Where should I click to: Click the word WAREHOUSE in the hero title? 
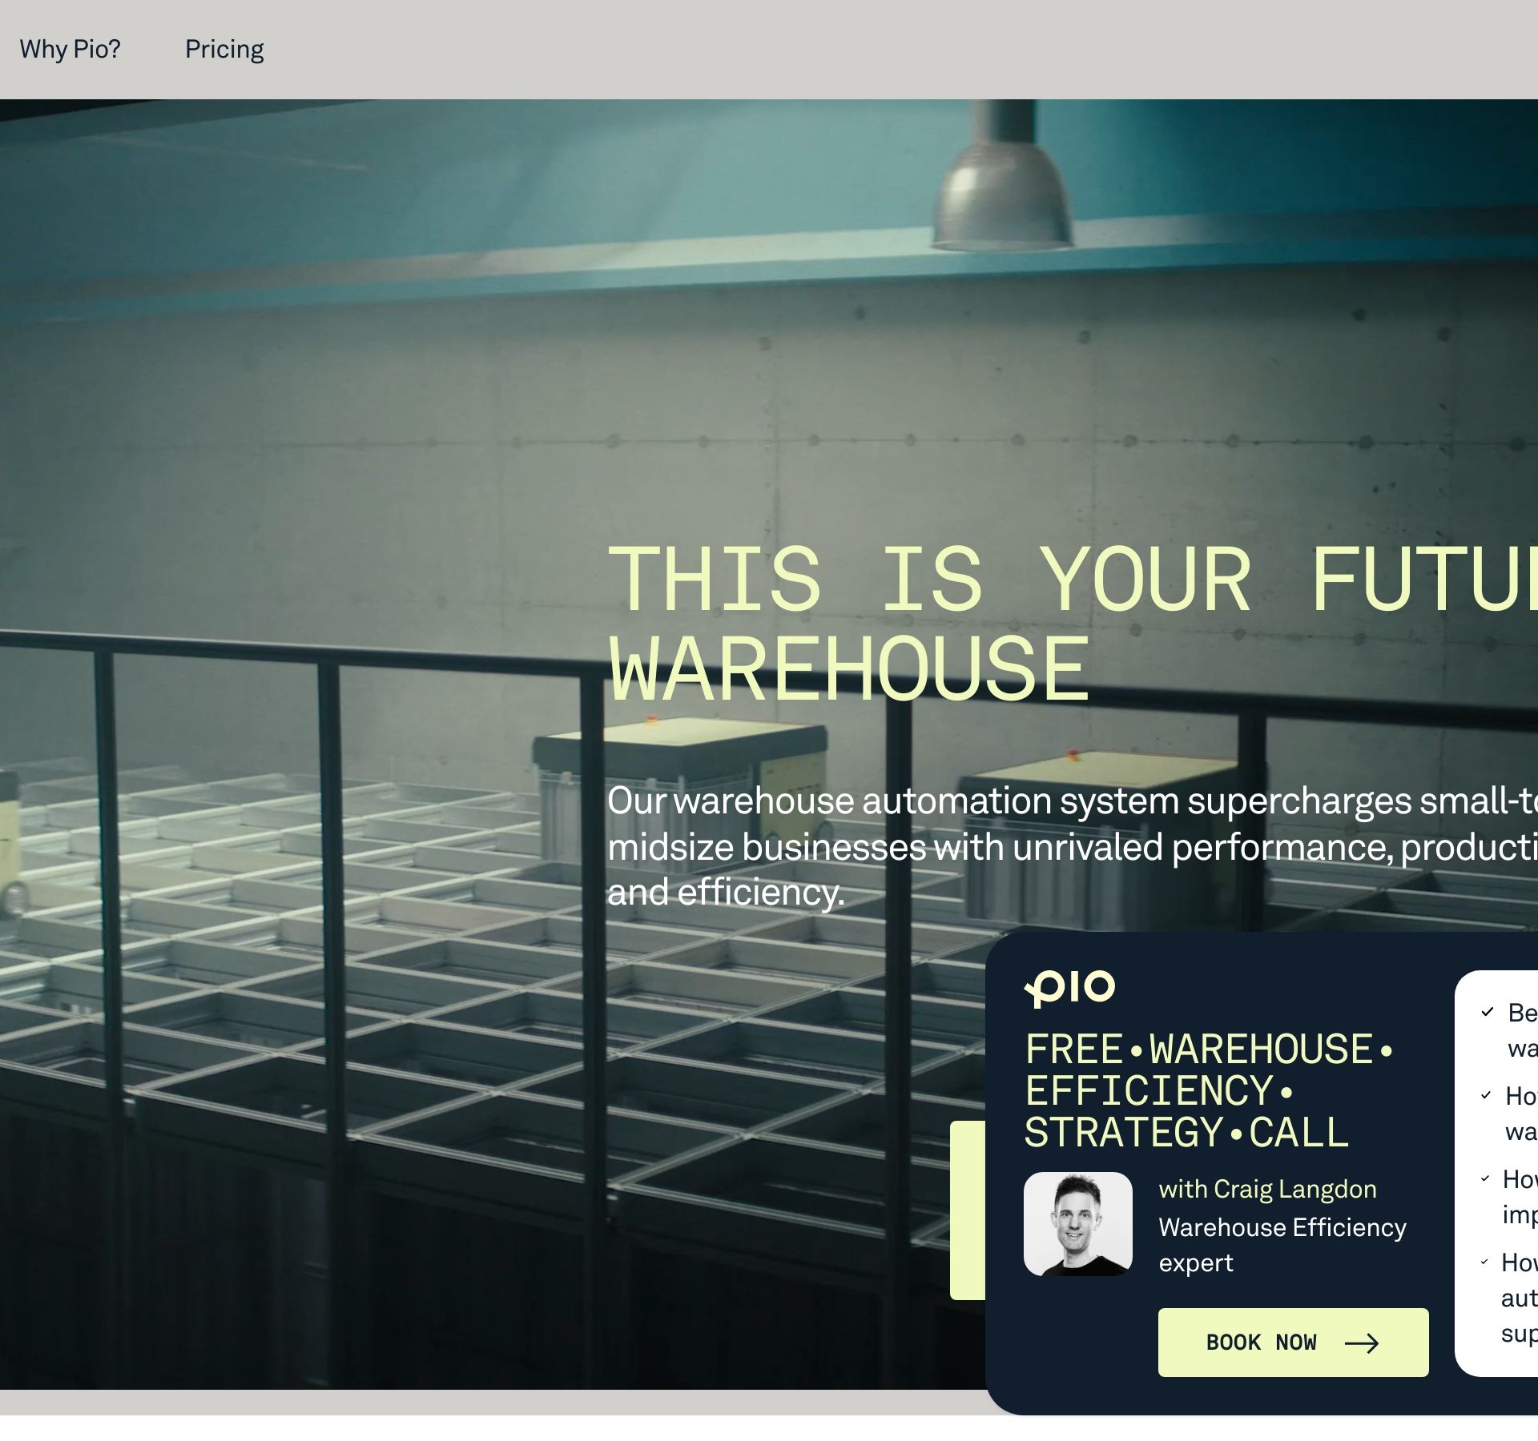pyautogui.click(x=849, y=669)
